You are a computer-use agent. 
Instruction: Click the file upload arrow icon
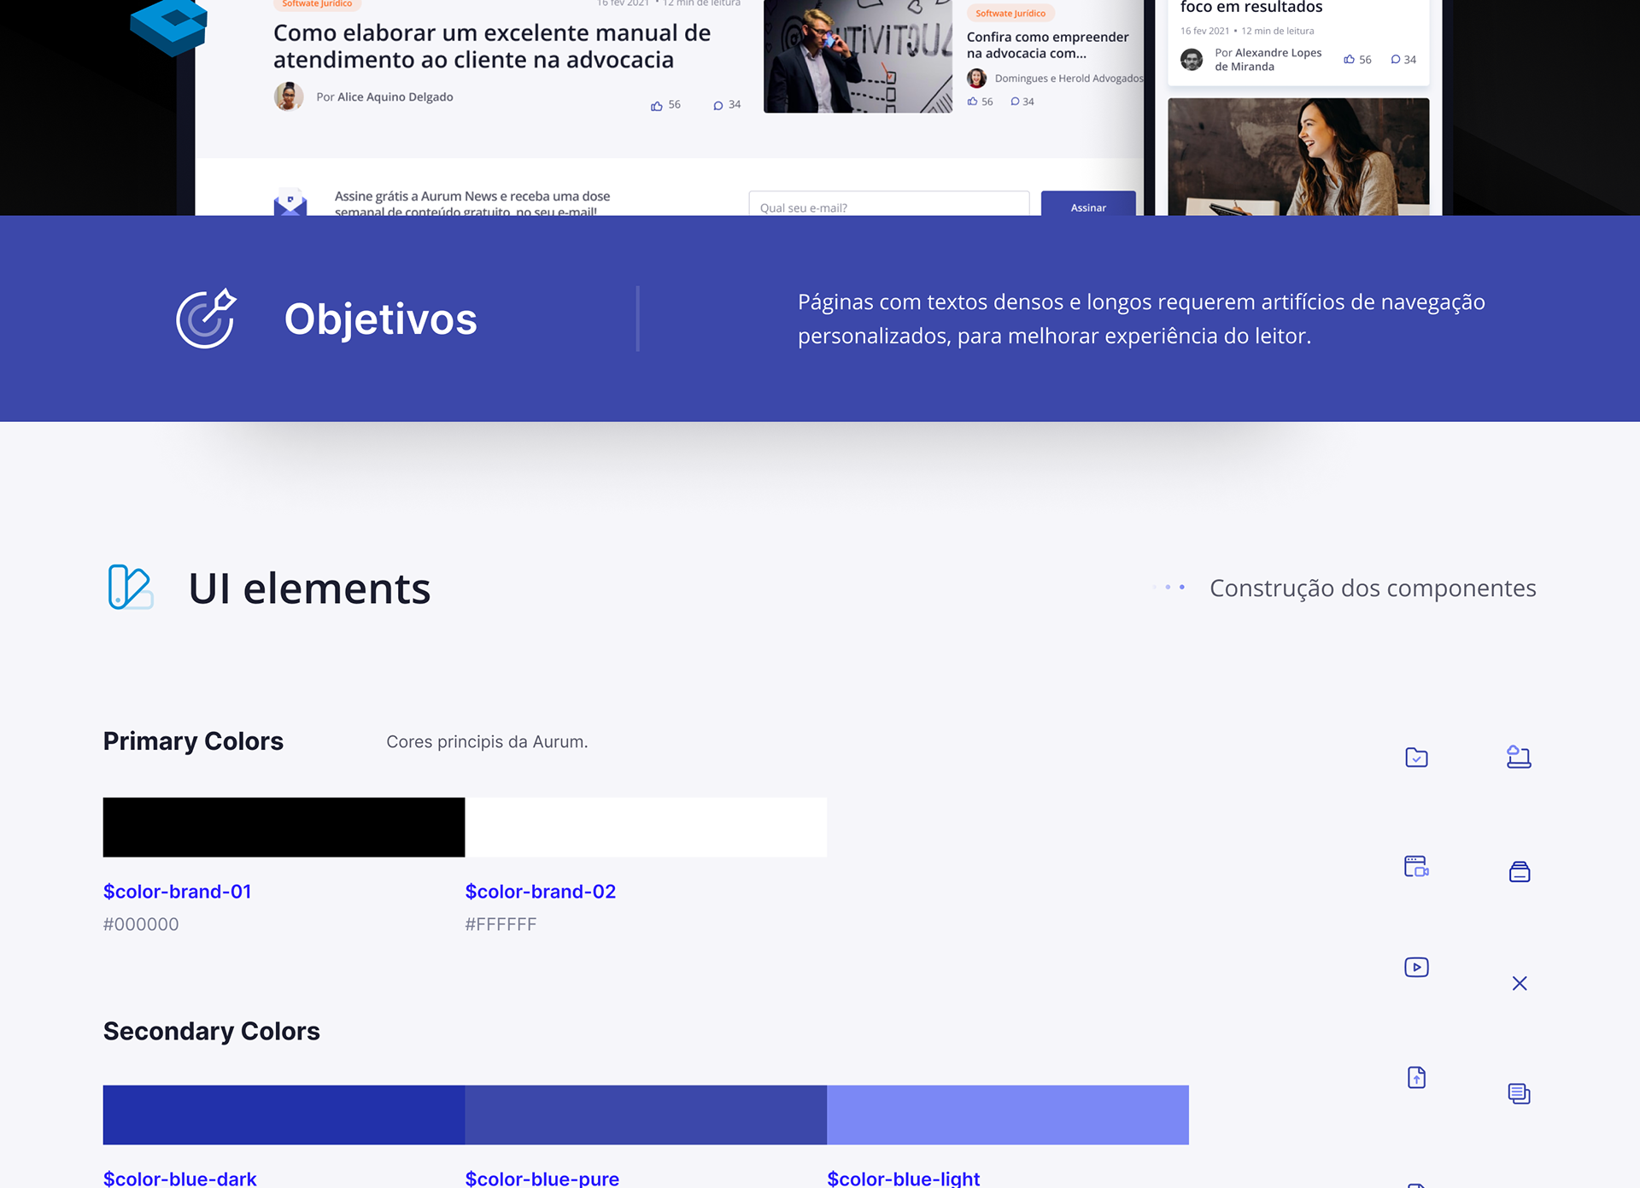(1416, 1078)
